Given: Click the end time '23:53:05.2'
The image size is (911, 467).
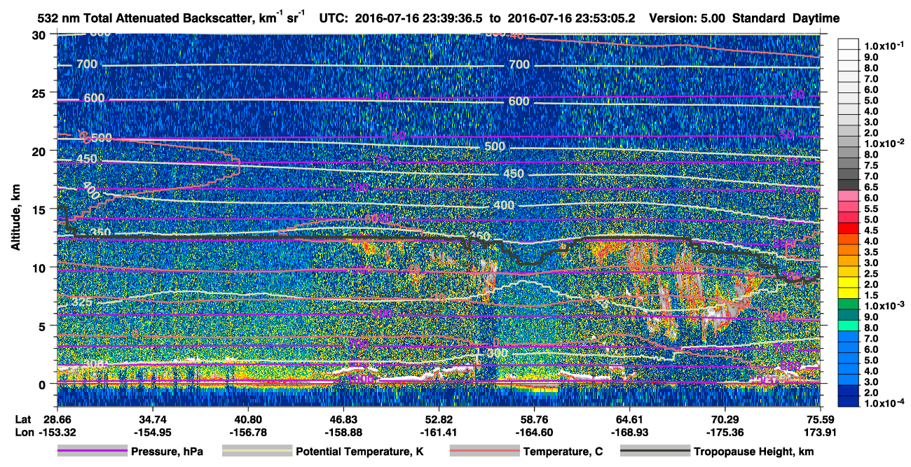Looking at the screenshot, I should (607, 19).
